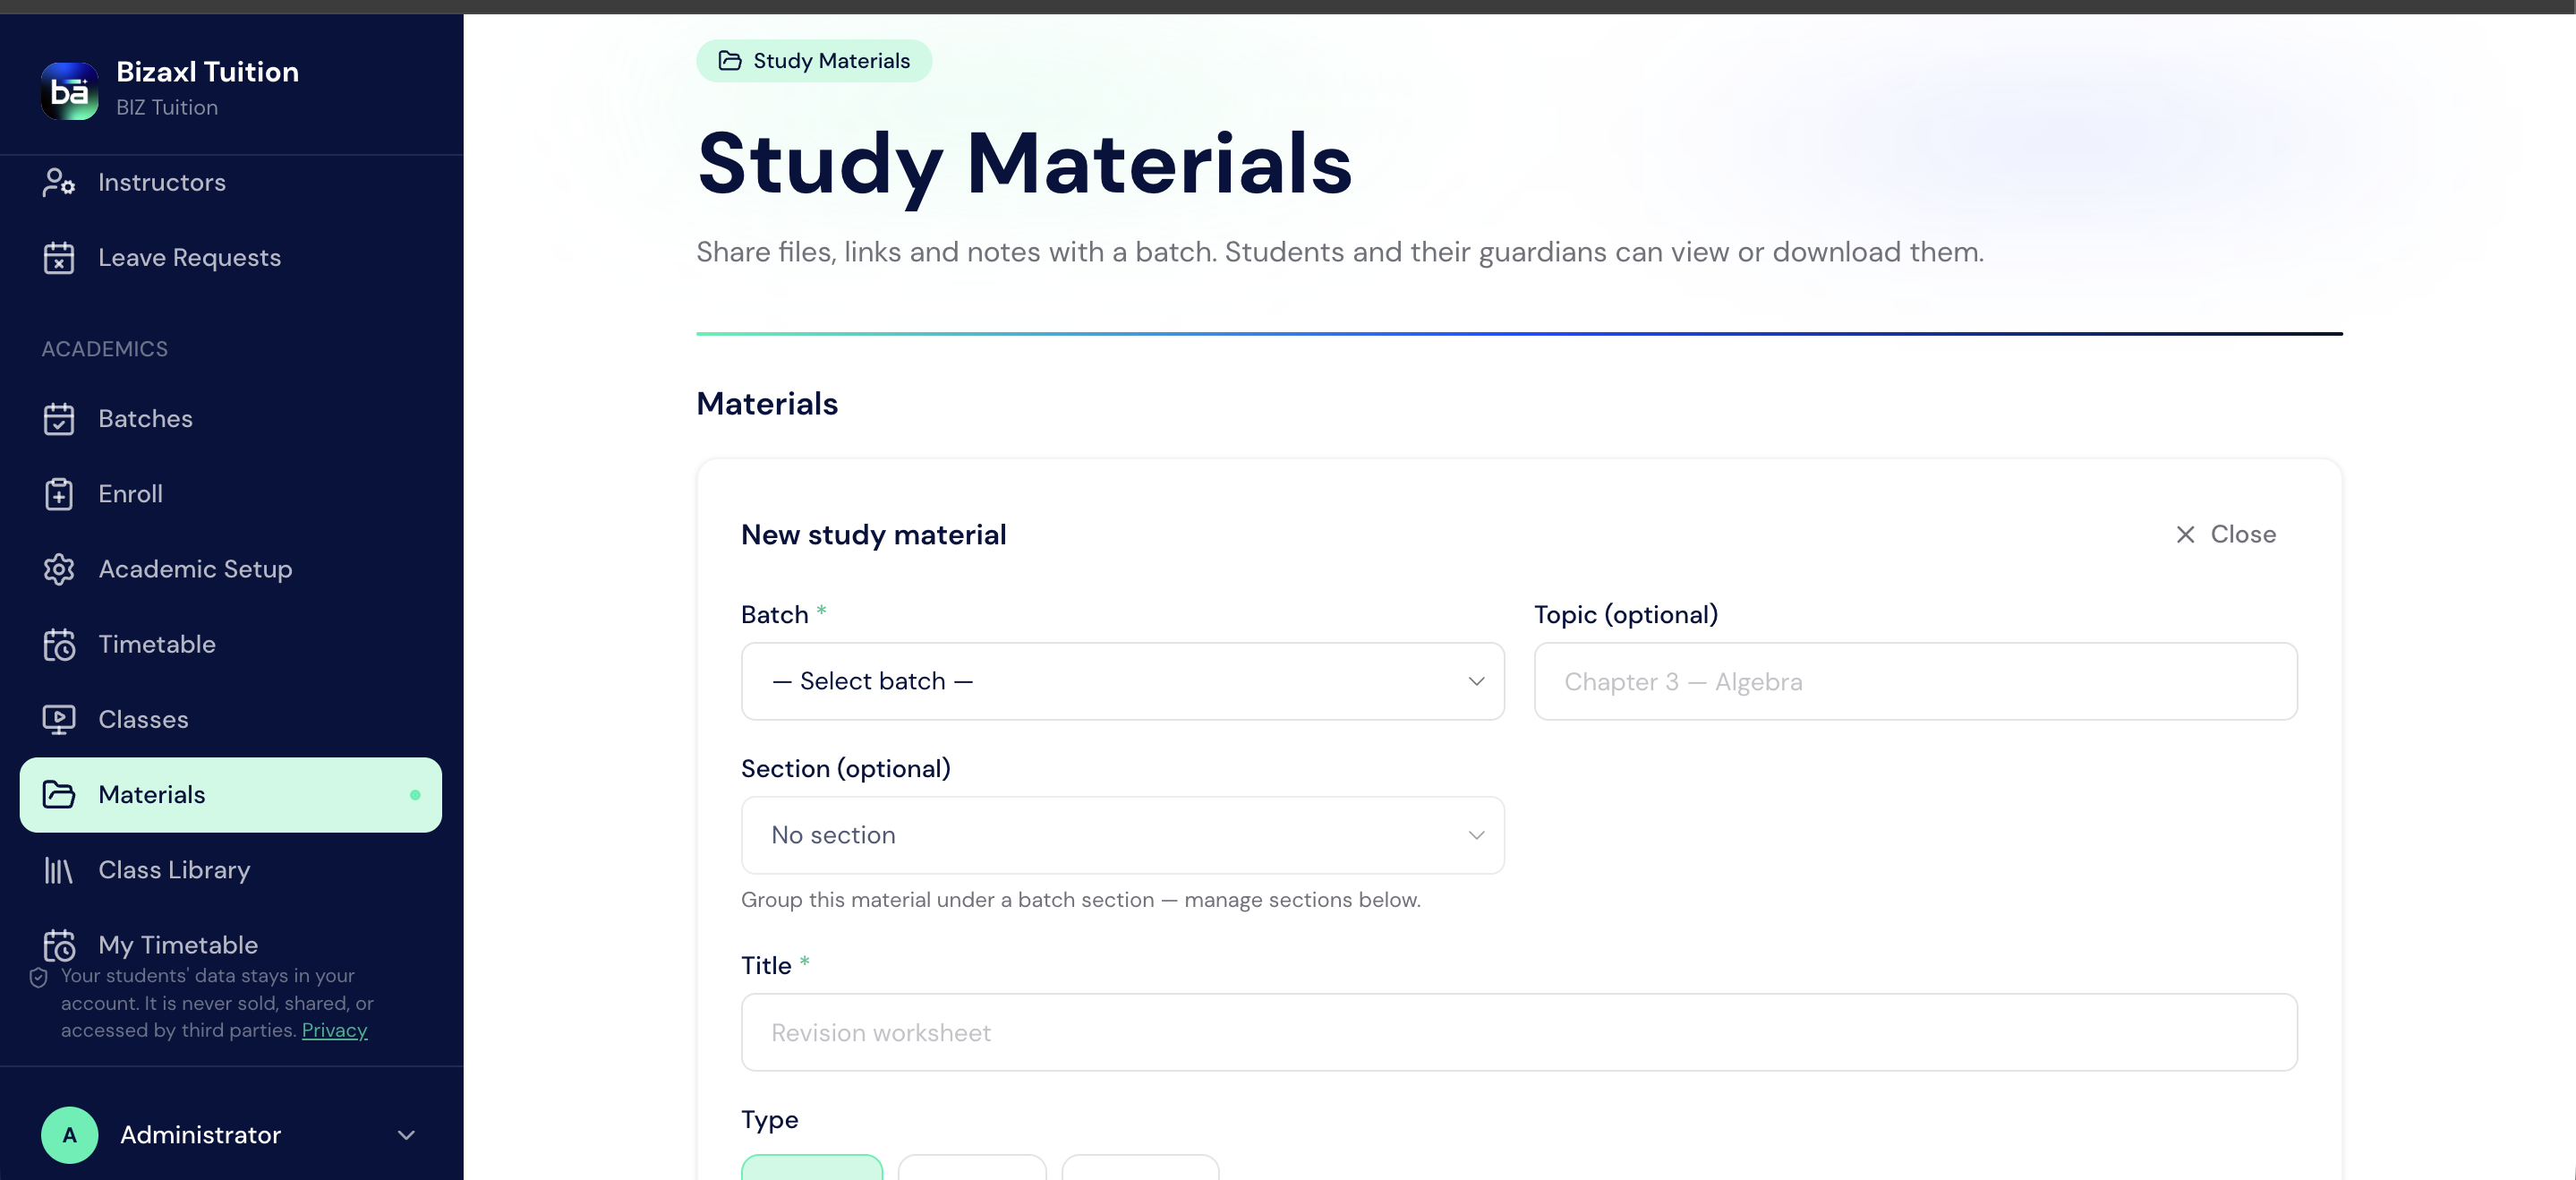
Task: Expand the Administrator account menu chevron
Action: coord(406,1135)
